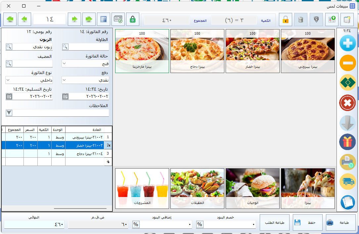The width and height of the screenshot is (359, 234).
Task: Open the calendar picker for تاريخ التسليم
Action: (9, 97)
